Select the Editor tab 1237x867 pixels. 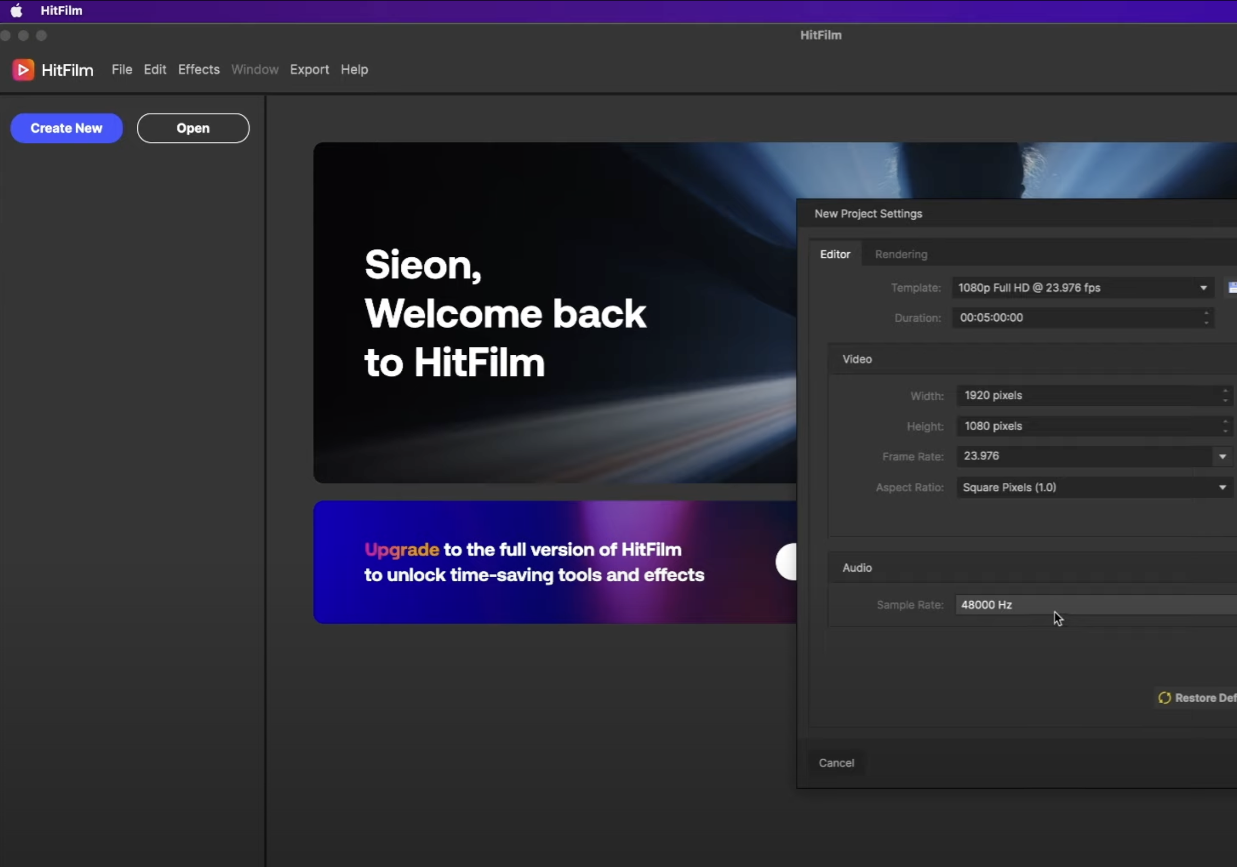pyautogui.click(x=835, y=254)
